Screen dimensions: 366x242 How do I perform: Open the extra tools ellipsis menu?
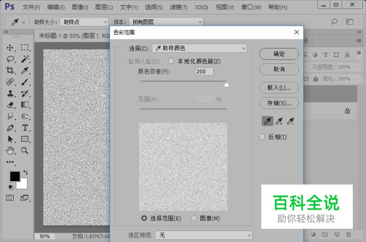(x=10, y=162)
